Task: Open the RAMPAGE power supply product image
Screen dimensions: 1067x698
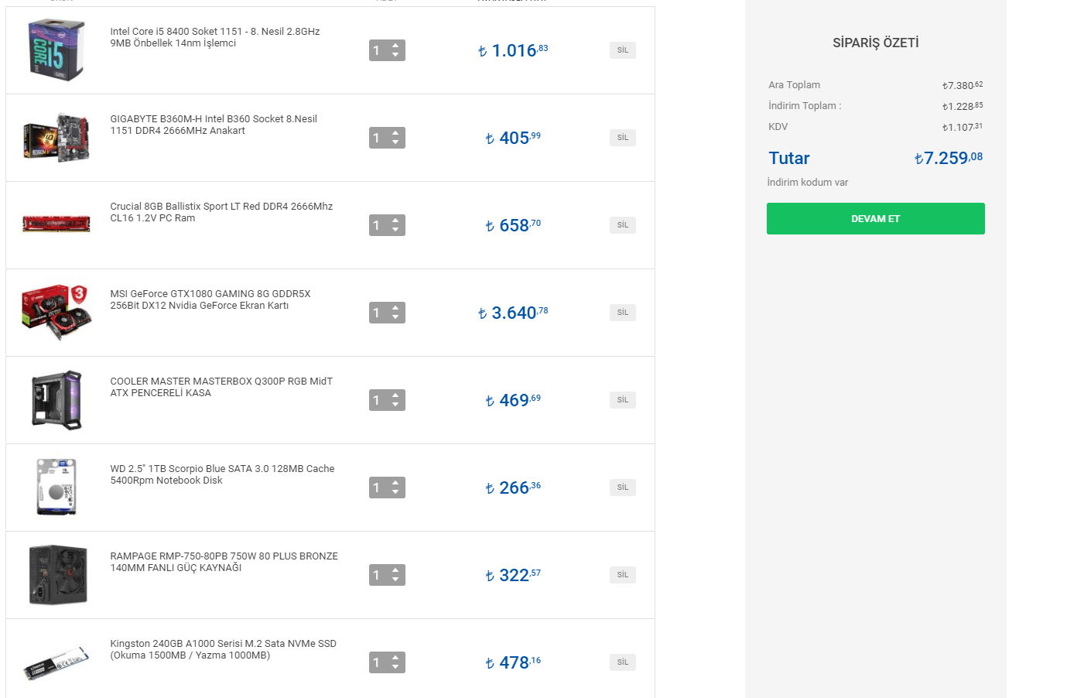Action: pos(56,575)
